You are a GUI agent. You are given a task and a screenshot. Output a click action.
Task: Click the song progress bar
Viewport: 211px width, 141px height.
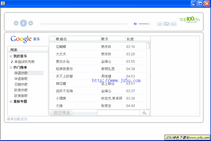point(84,24)
